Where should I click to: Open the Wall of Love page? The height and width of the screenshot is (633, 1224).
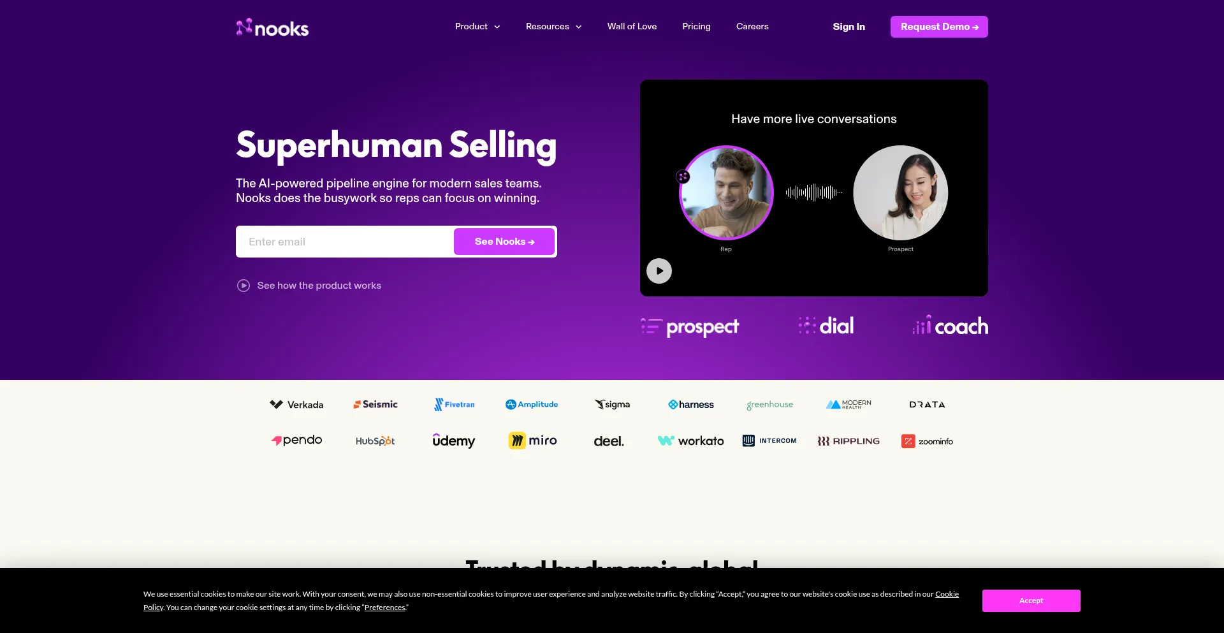632,27
